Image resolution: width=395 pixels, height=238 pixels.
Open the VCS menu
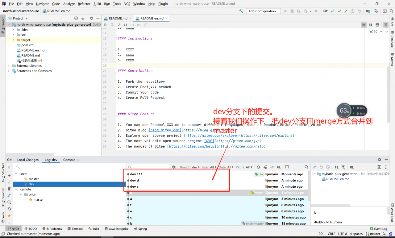pos(127,4)
